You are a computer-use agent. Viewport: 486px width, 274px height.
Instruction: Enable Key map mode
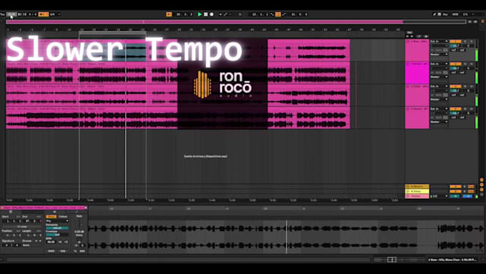[x=445, y=14]
